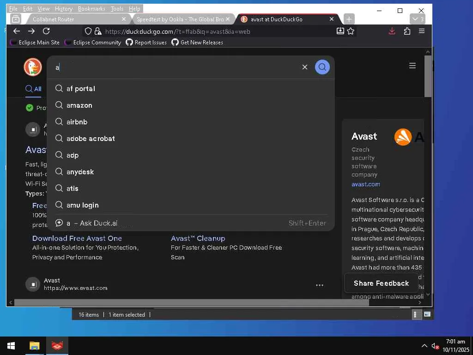Open the Tools menu
This screenshot has height=355, width=473.
pos(117,9)
